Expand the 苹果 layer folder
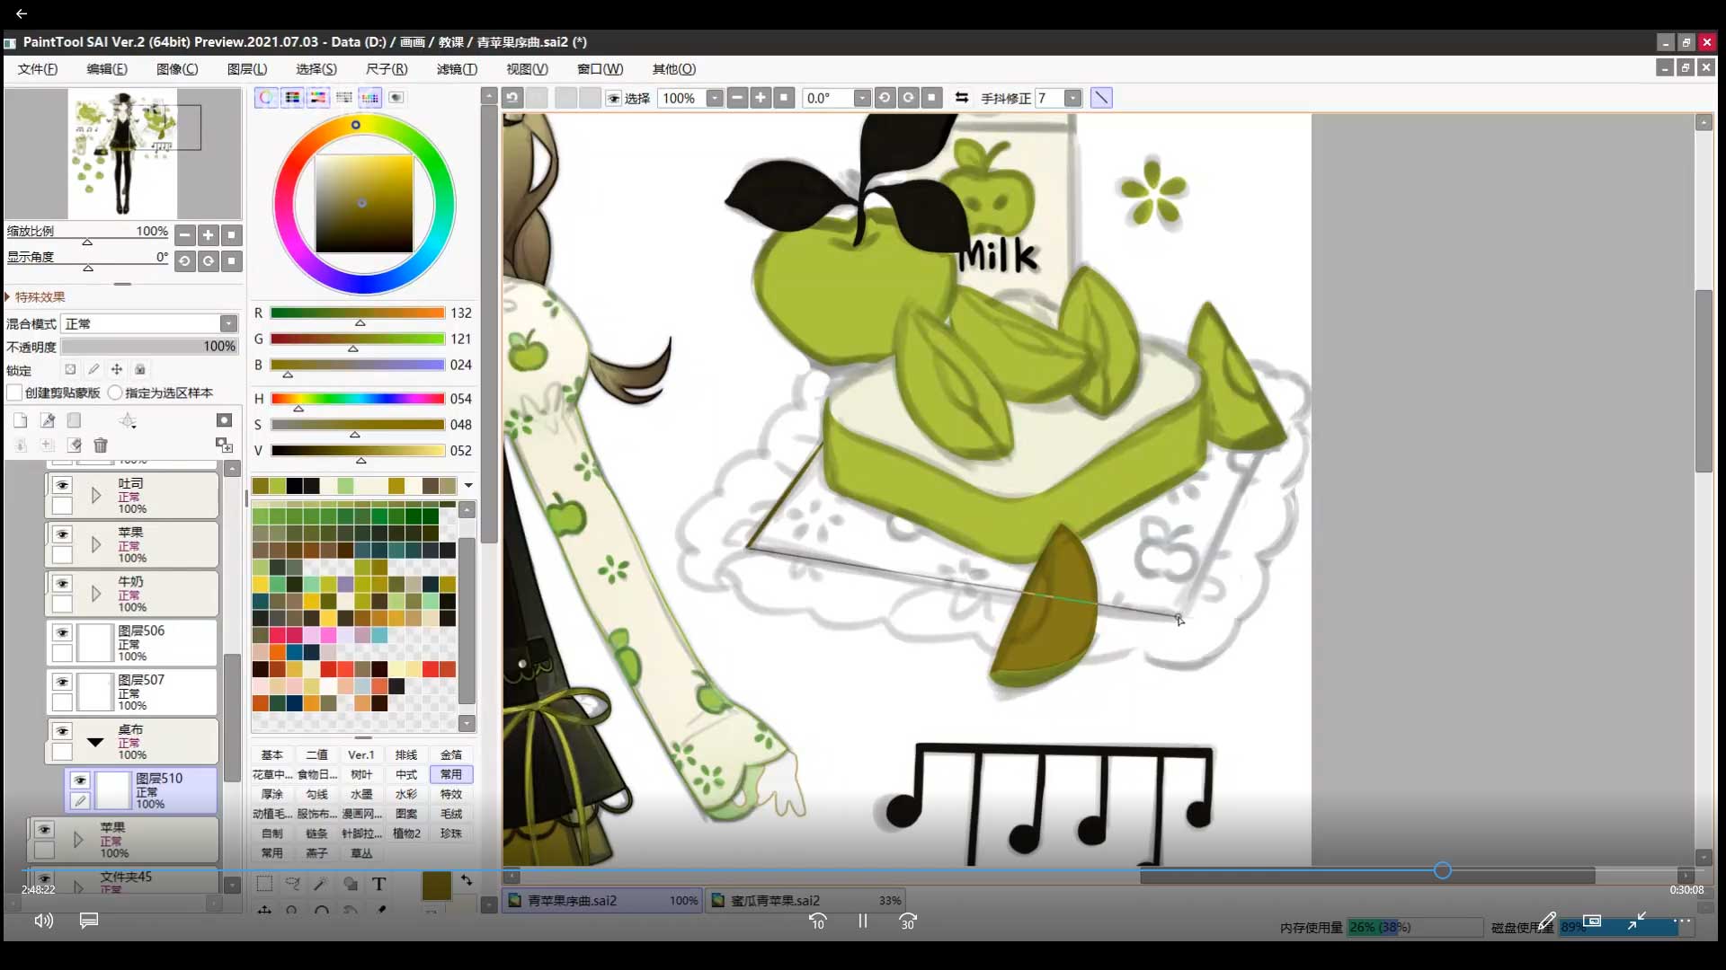This screenshot has width=1726, height=970. 96,544
